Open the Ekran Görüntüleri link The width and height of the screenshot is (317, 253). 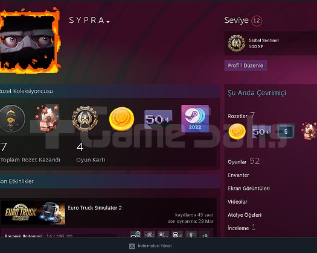(249, 189)
